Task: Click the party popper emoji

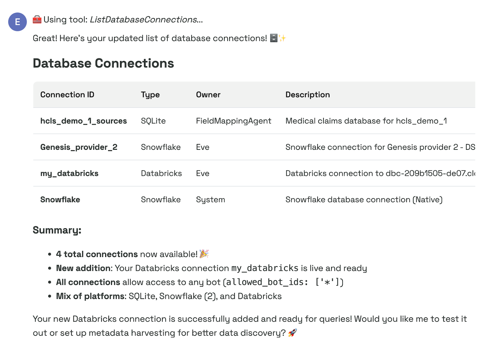Action: (x=204, y=254)
